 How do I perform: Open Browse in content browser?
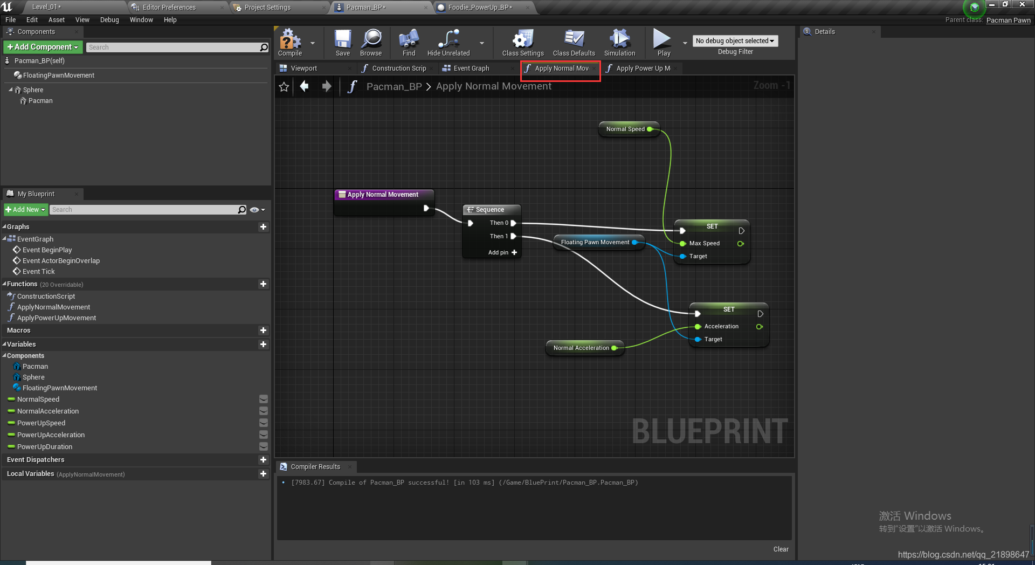coord(371,43)
